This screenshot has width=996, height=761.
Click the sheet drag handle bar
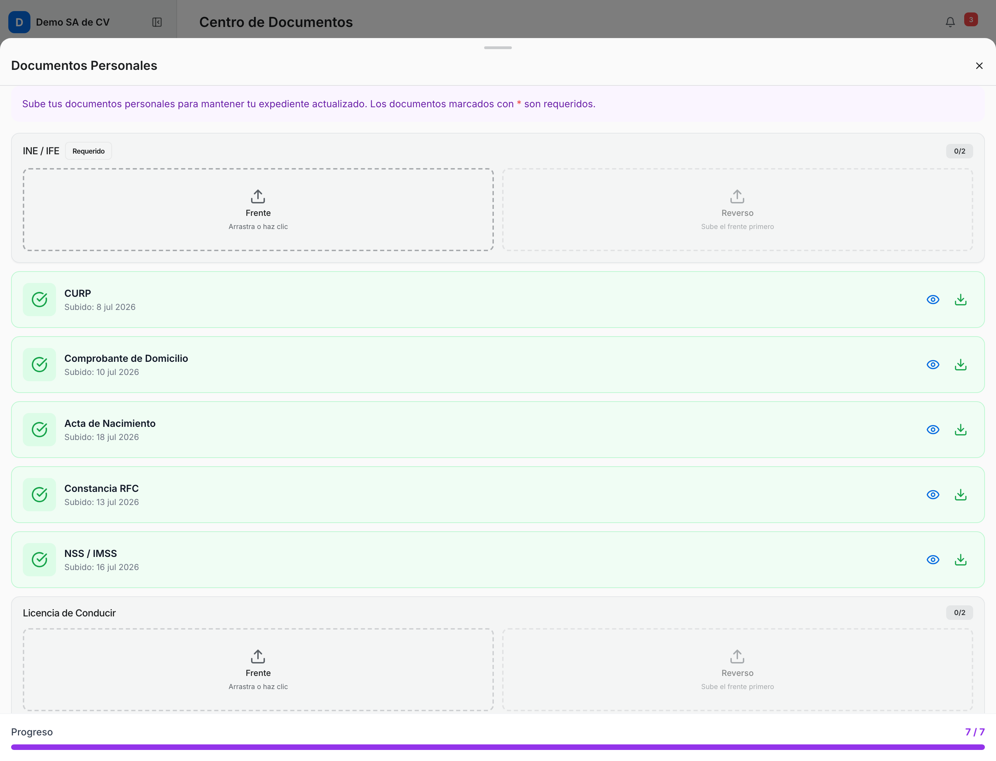point(498,48)
